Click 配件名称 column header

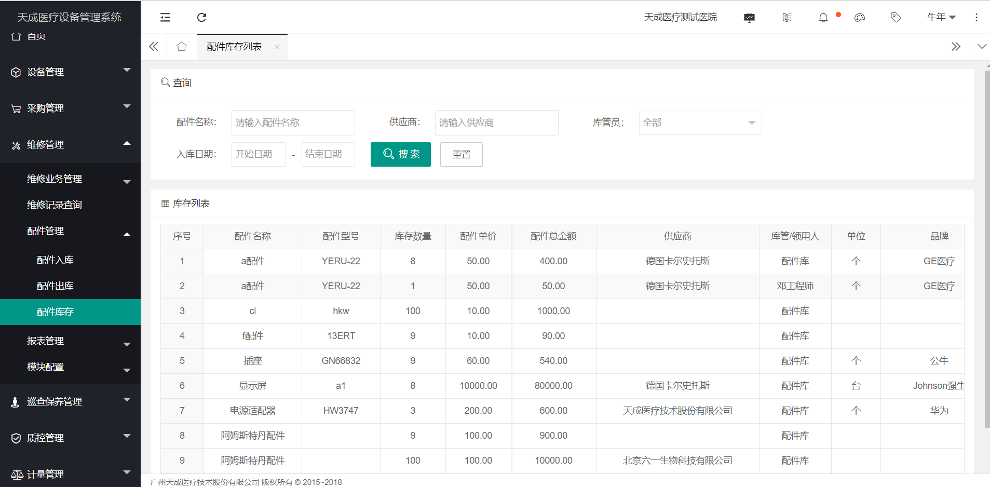click(253, 236)
